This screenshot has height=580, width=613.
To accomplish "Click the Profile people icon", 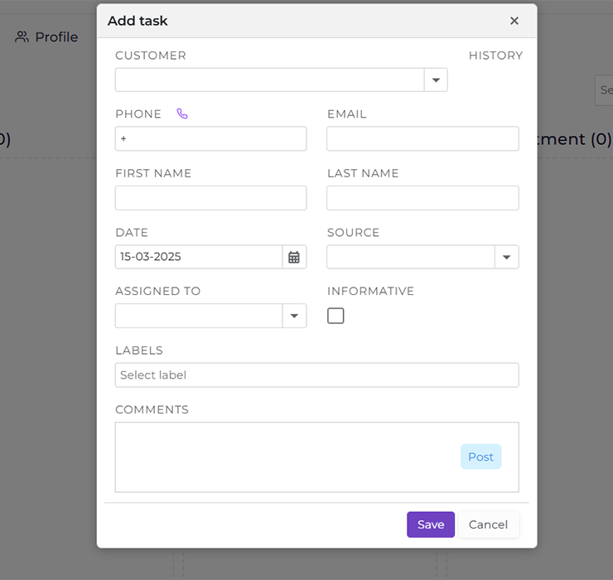I will (x=22, y=36).
